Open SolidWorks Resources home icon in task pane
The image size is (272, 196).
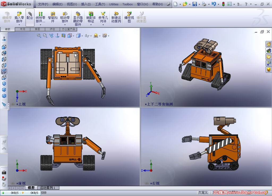269,44
